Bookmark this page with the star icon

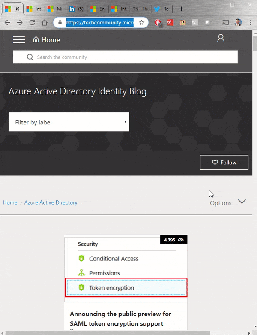click(x=142, y=22)
